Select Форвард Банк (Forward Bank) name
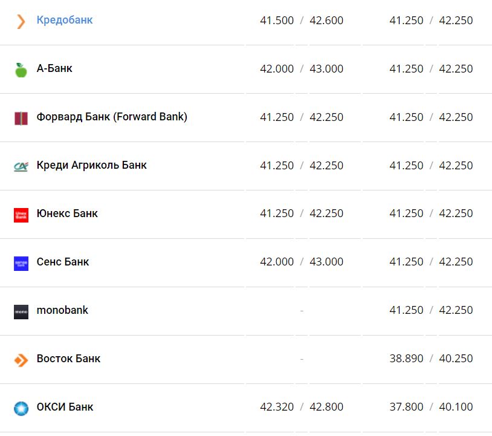This screenshot has height=436, width=492. click(112, 117)
